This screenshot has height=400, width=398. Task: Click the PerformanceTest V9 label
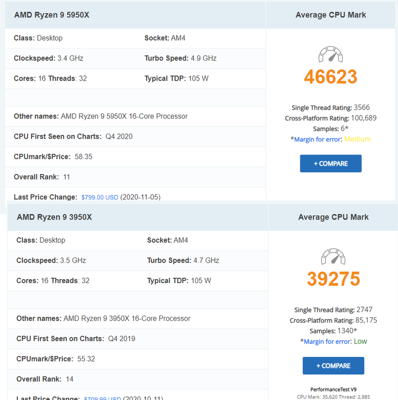(333, 389)
